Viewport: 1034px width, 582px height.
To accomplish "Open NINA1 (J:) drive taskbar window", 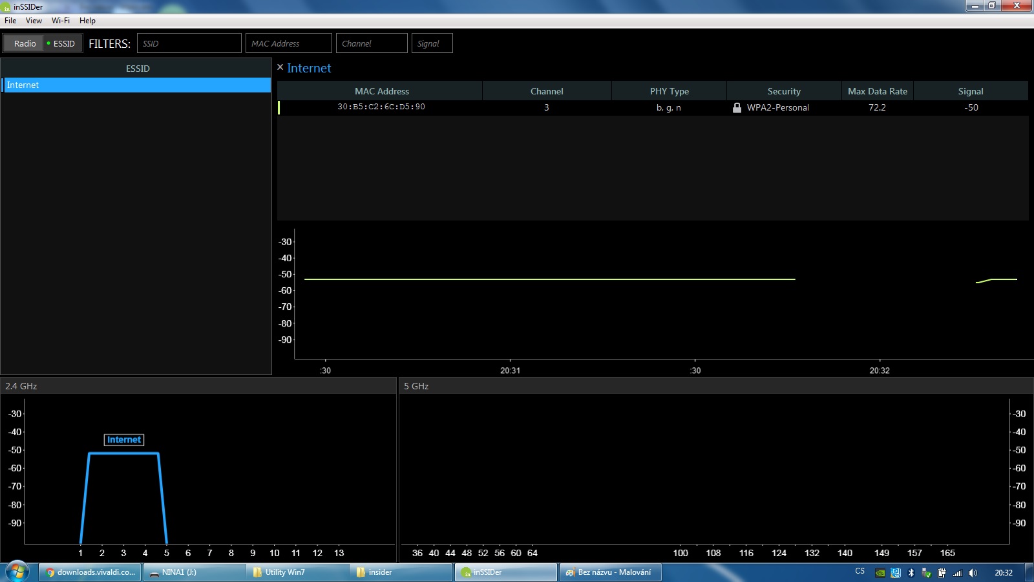I will click(x=194, y=572).
